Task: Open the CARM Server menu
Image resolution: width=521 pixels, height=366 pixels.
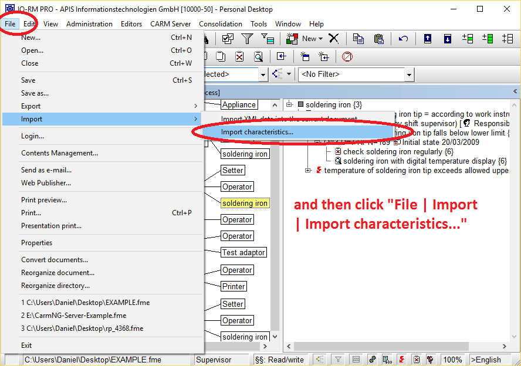Action: [x=171, y=24]
